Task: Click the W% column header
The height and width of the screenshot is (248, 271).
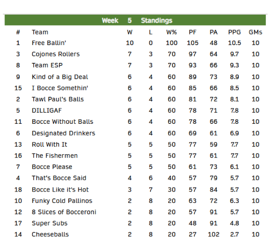Action: coord(171,32)
